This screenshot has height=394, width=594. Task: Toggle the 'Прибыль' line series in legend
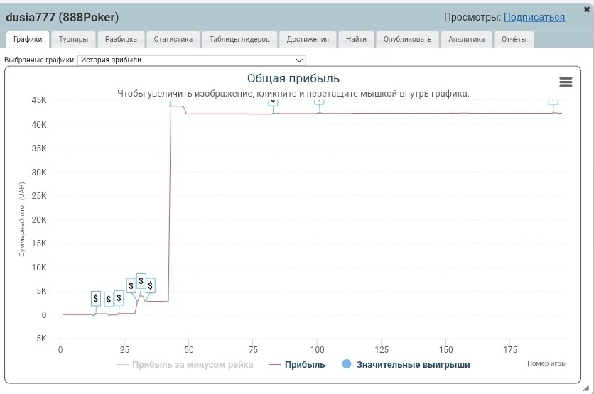(297, 365)
